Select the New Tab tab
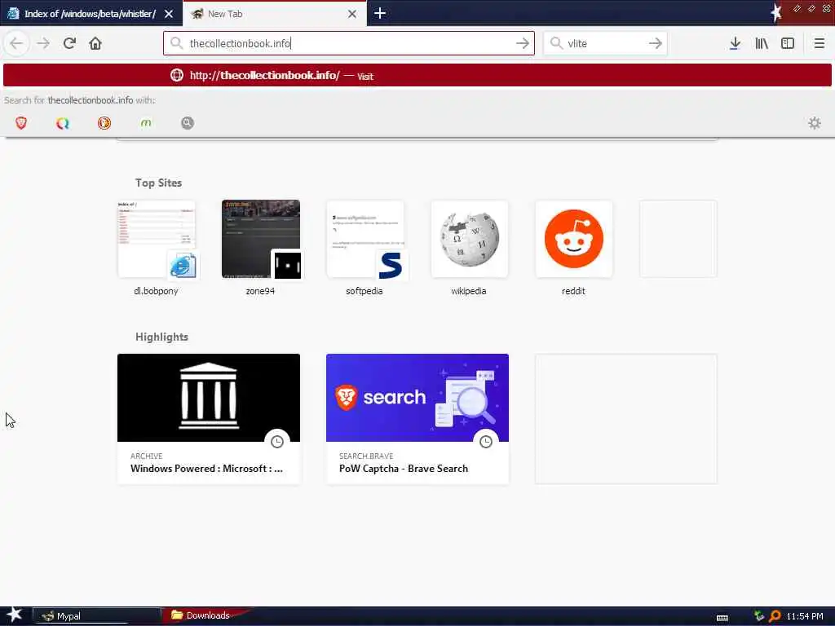 point(274,13)
